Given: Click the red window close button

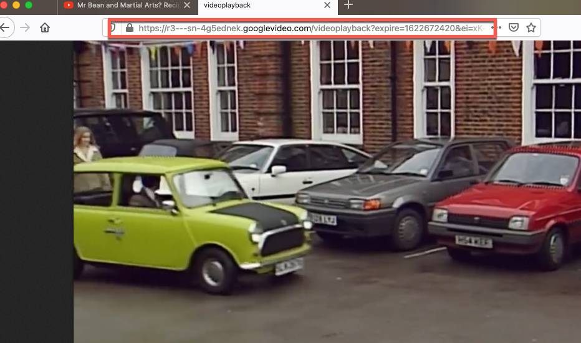Looking at the screenshot, I should point(5,5).
